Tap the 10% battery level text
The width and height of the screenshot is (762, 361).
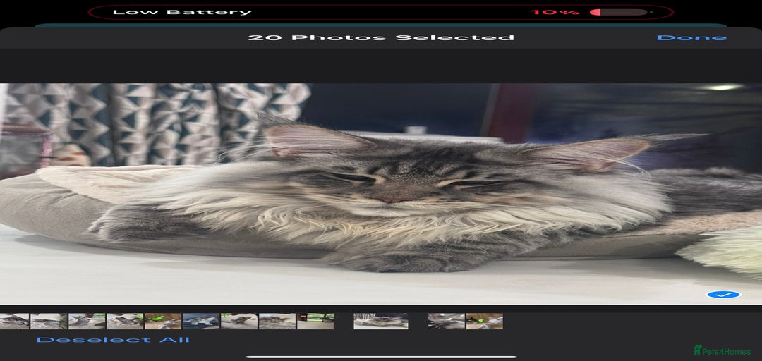[x=555, y=12]
